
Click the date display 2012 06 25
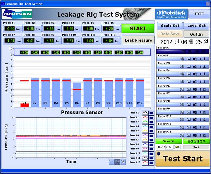click(x=184, y=42)
